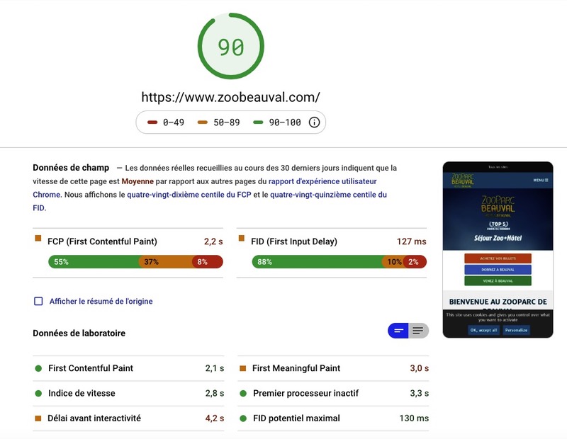Screen dimensions: 567x439
Task: Click the orange square beside FCP field data
Action: 38,239
